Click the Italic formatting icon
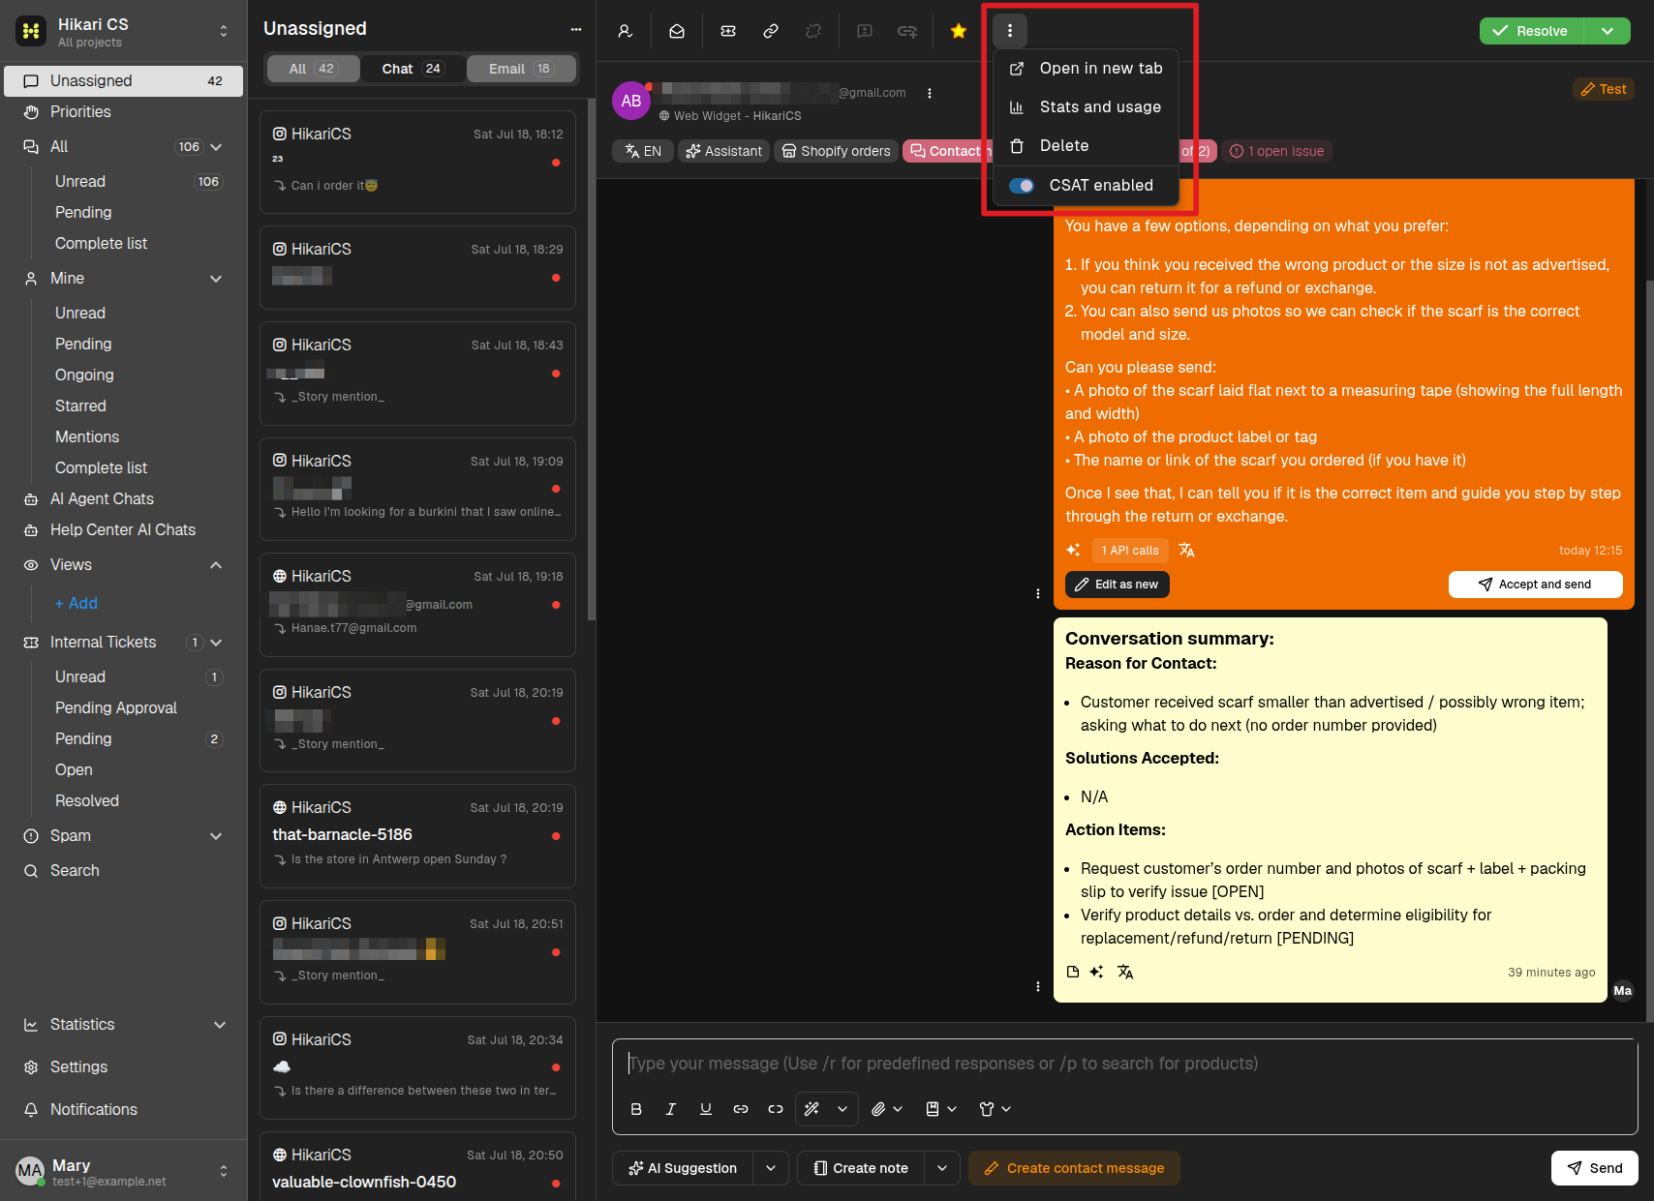This screenshot has width=1654, height=1201. pos(671,1109)
